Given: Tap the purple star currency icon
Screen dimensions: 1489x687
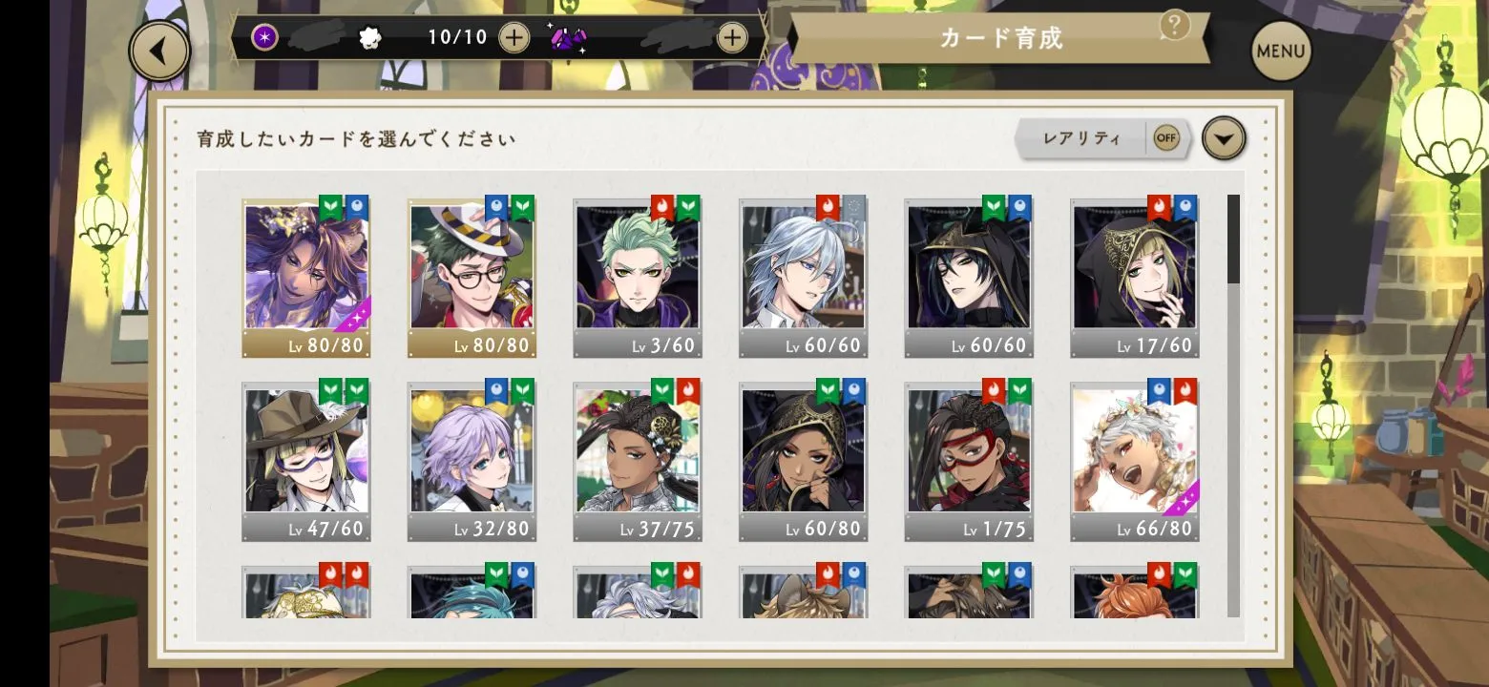Looking at the screenshot, I should [x=264, y=38].
